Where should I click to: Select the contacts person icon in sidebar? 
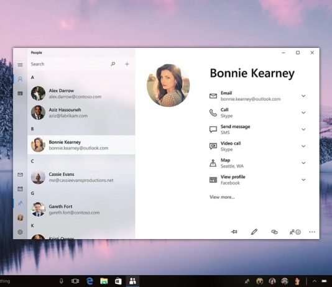pyautogui.click(x=20, y=79)
